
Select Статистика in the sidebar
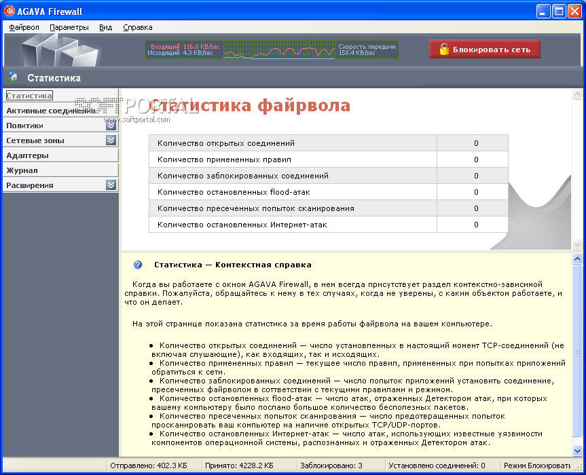click(x=60, y=96)
